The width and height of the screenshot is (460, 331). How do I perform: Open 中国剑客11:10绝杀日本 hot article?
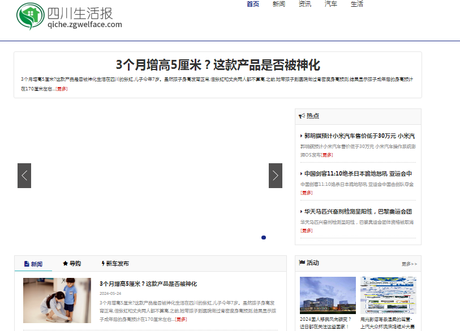(x=358, y=174)
